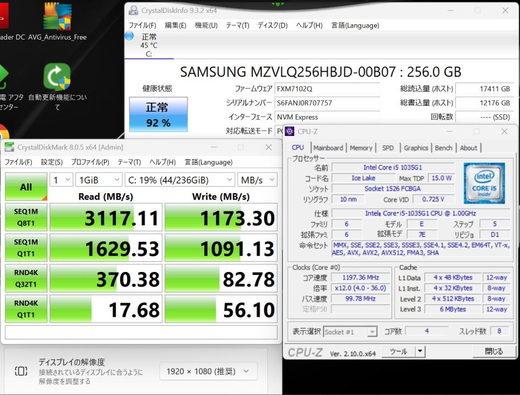This screenshot has height=395, width=520.
Task: Open ディスク(D) menu in CrystalDiskInfo
Action: [273, 25]
